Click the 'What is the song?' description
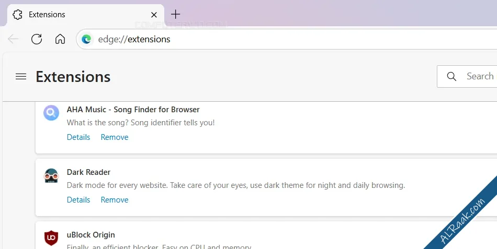Image resolution: width=497 pixels, height=249 pixels. coord(141,123)
